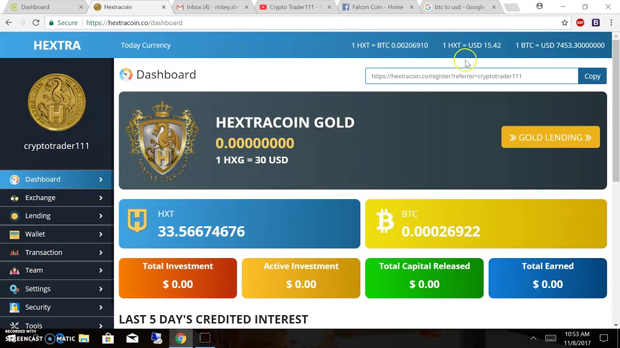
Task: Click the 1 BTC = USD 7453.30000000 rate
Action: pos(560,45)
